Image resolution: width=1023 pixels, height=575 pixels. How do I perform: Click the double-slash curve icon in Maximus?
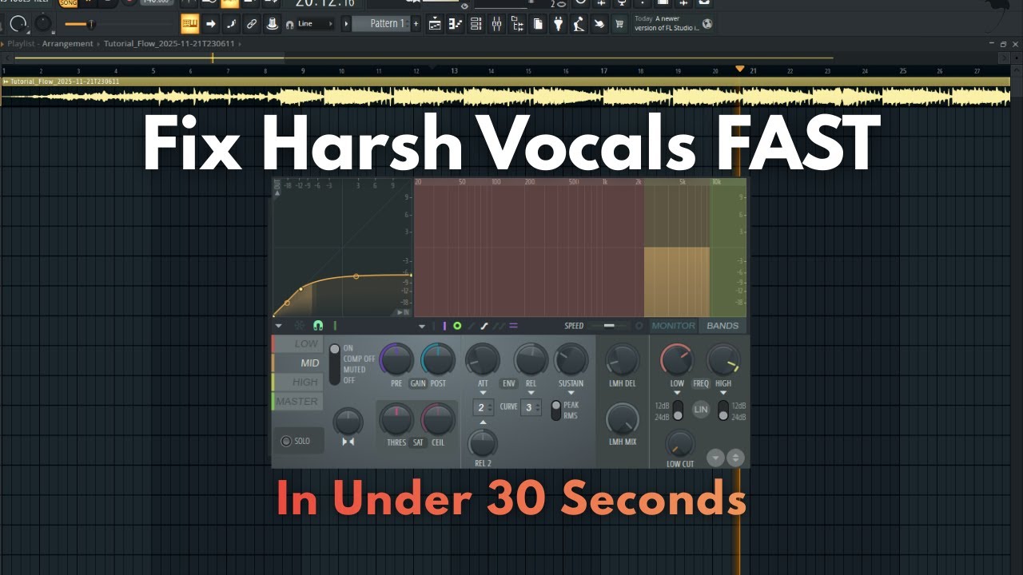[499, 326]
